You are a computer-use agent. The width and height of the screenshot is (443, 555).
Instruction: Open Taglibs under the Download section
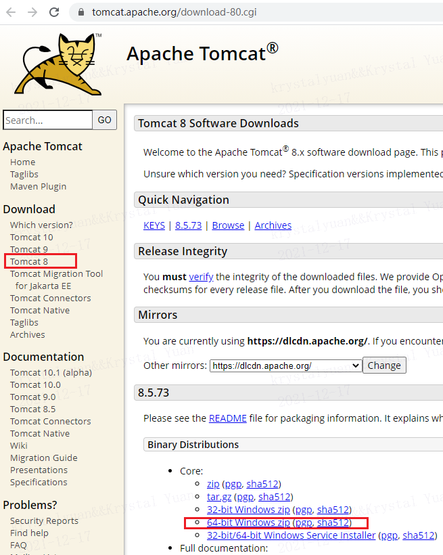(24, 322)
